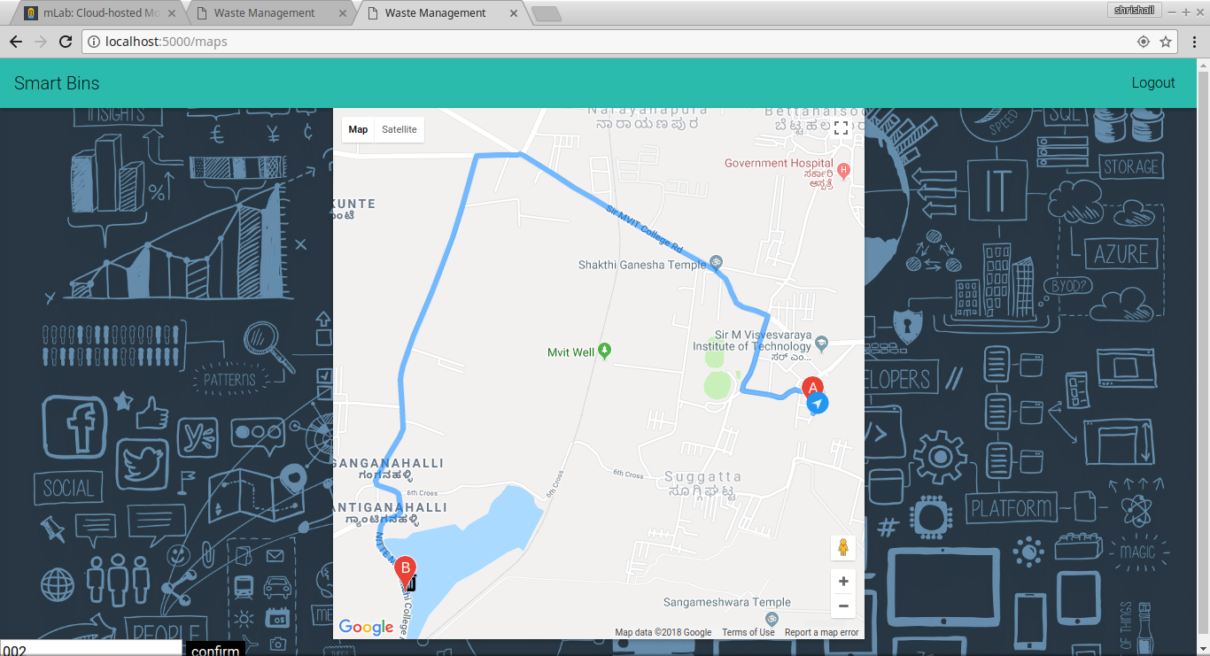1210x656 pixels.
Task: Switch to Satellite view type
Action: coord(399,129)
